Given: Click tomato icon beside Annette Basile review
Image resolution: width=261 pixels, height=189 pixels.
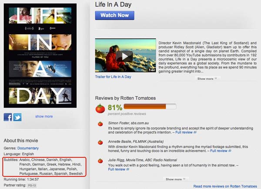Looking at the screenshot, I should click(100, 142).
